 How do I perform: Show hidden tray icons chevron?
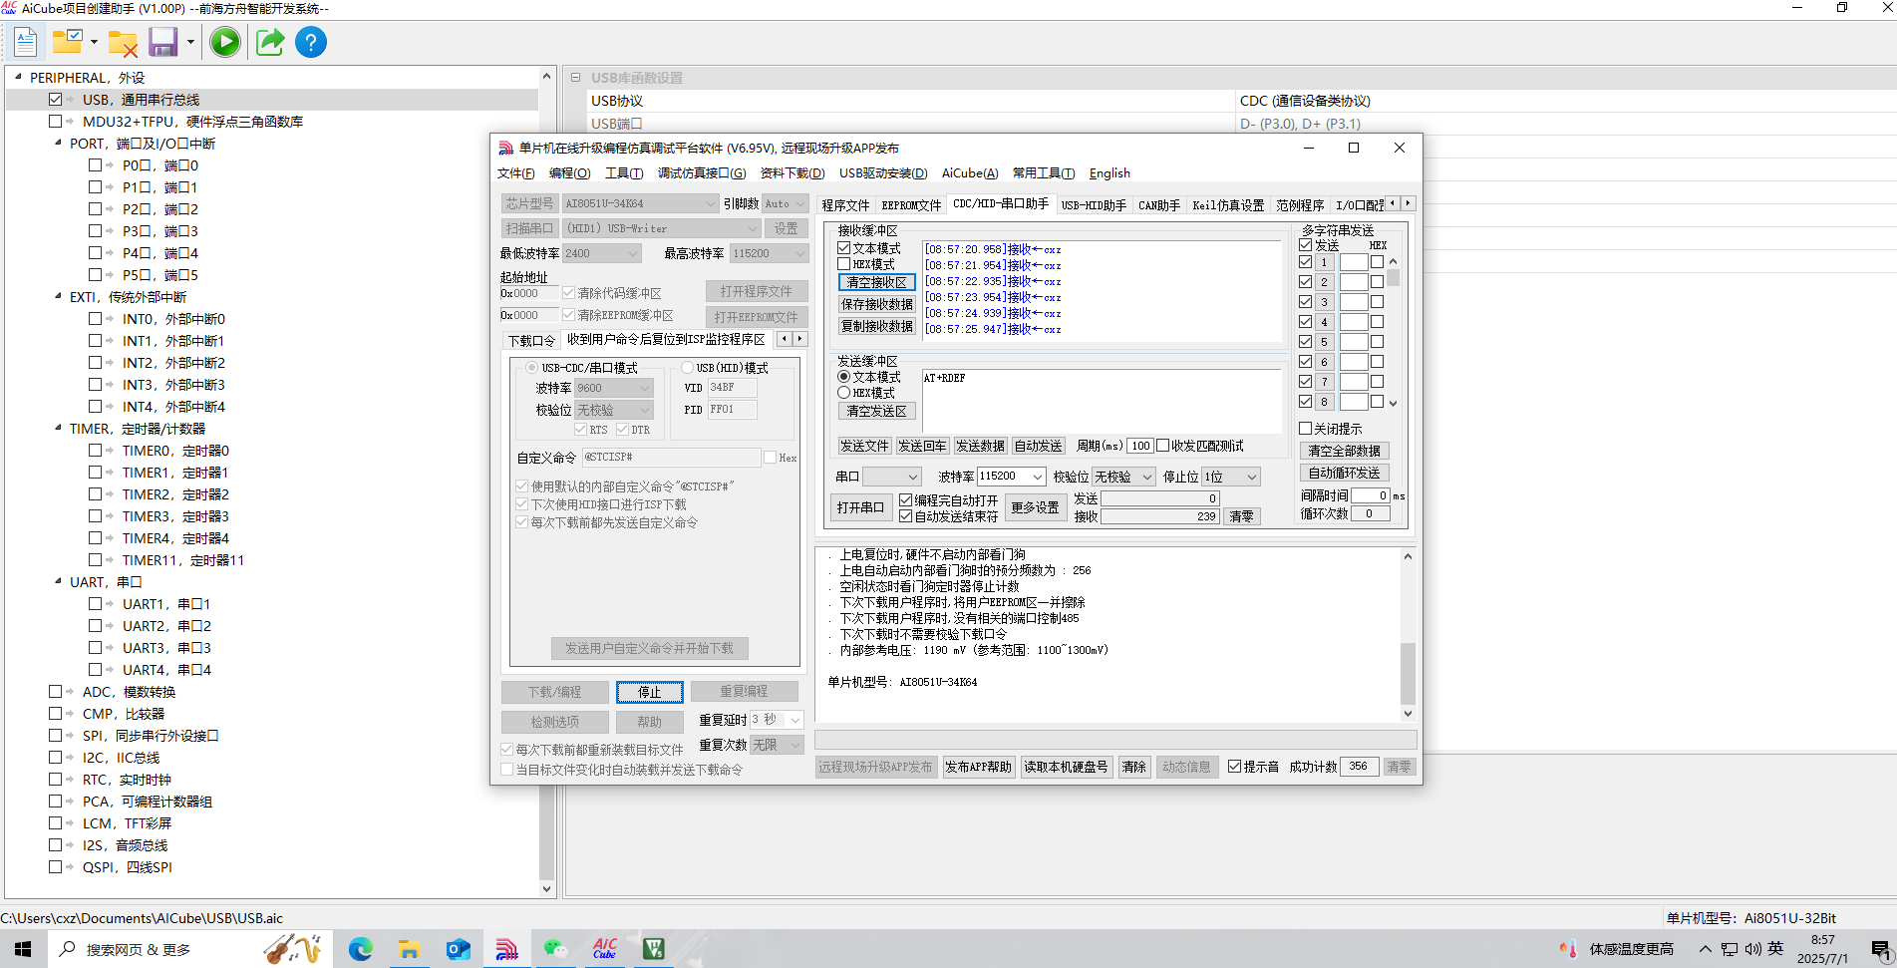[x=1706, y=949]
